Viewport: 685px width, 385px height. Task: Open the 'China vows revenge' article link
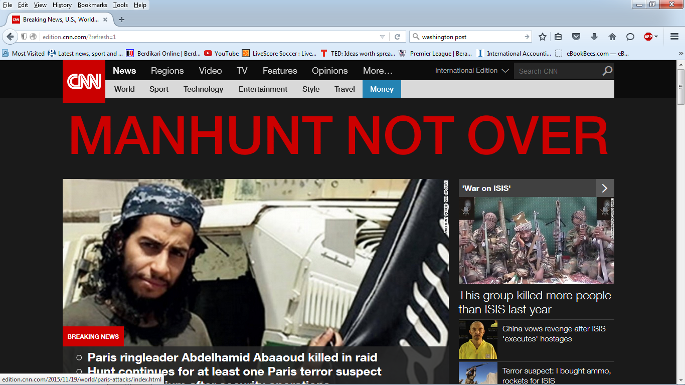point(554,334)
